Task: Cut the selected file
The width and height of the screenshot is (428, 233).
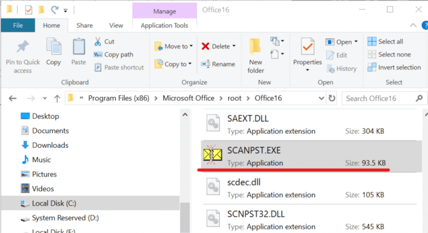Action: (105, 41)
